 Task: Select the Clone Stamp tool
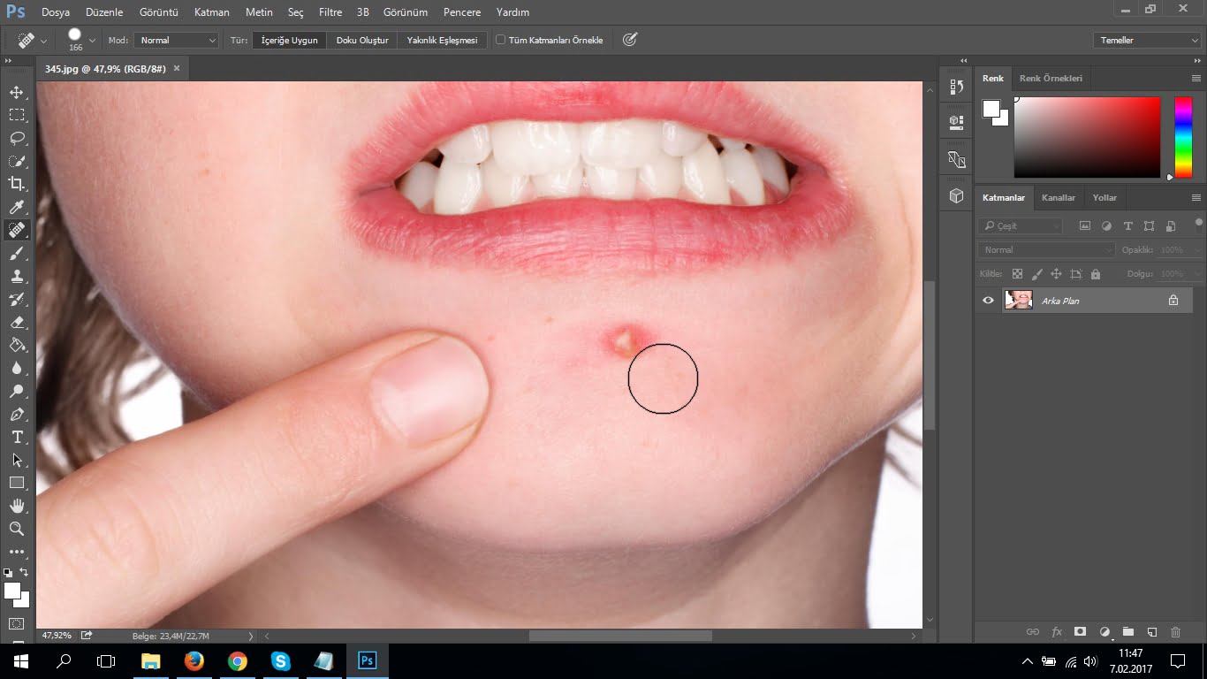coord(16,276)
